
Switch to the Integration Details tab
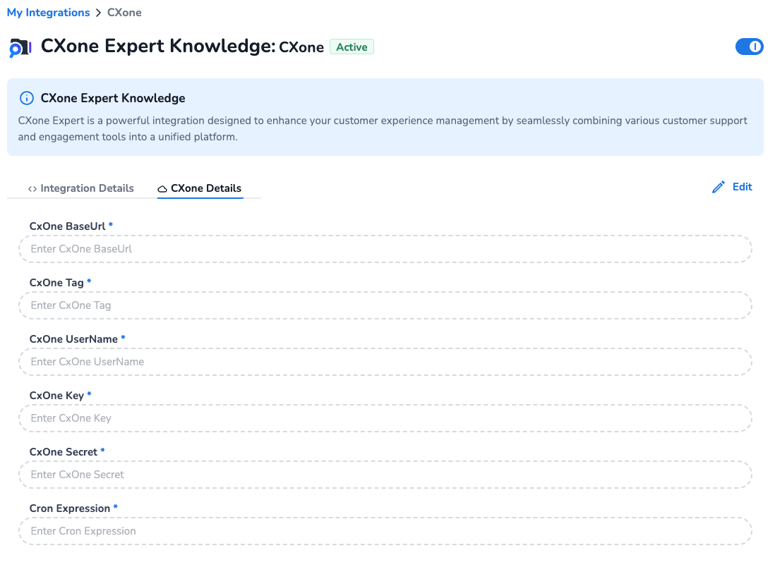81,188
